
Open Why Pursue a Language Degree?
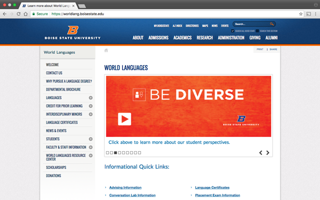69,81
